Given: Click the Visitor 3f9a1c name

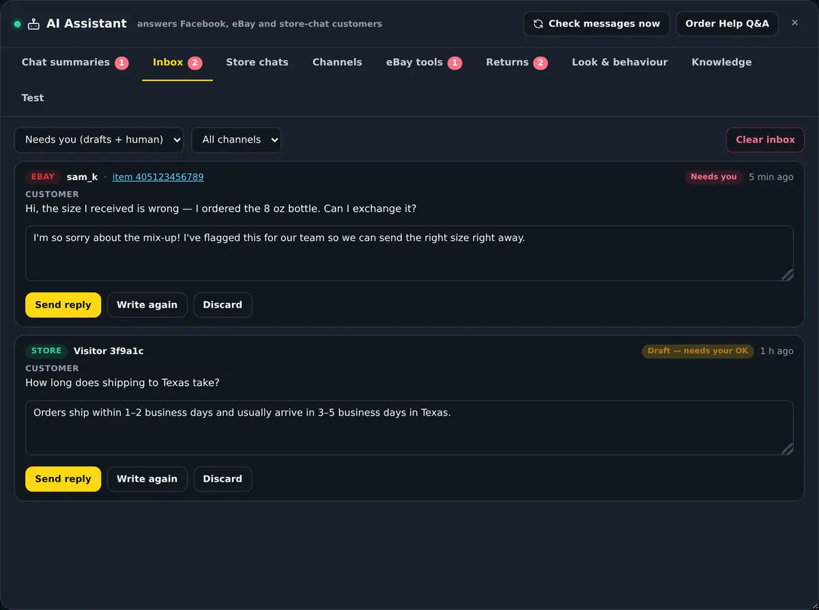Looking at the screenshot, I should (109, 351).
